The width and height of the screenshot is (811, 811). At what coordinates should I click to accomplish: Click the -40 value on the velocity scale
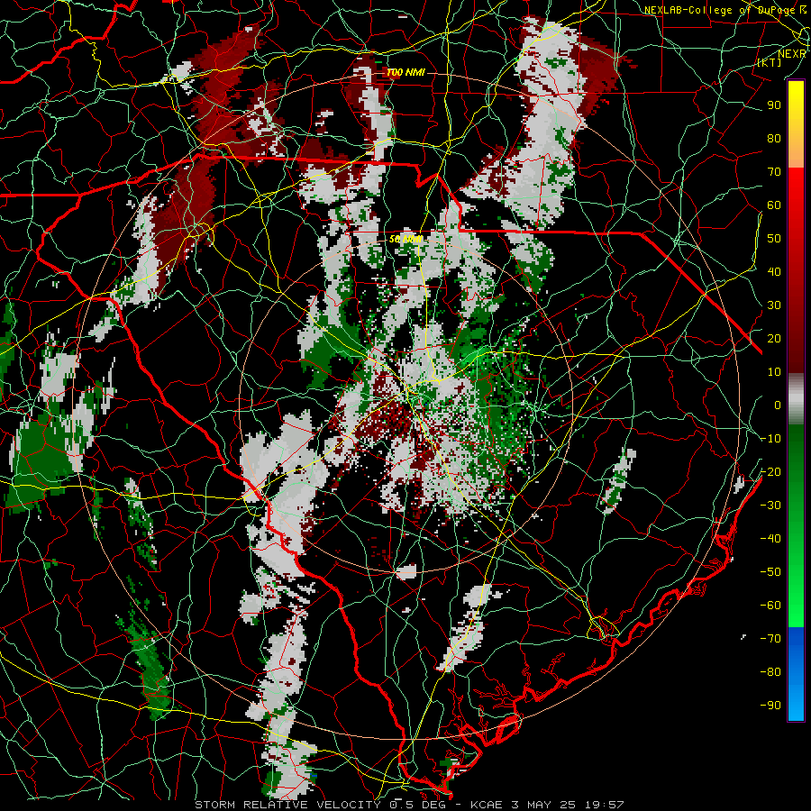pos(770,539)
